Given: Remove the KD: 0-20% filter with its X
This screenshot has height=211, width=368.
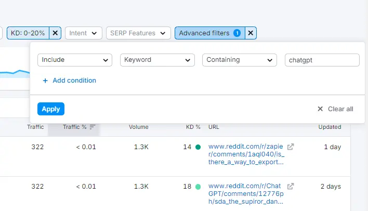Looking at the screenshot, I should [x=56, y=33].
